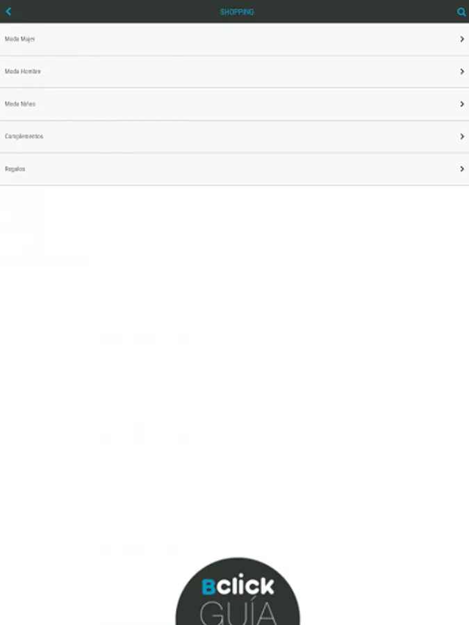Tap the arrow beside Moda Niños
Screen dimensions: 469x625
pyautogui.click(x=462, y=104)
